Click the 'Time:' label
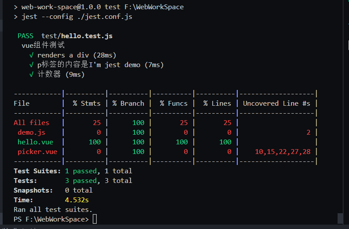Image resolution: width=349 pixels, height=229 pixels. (23, 200)
